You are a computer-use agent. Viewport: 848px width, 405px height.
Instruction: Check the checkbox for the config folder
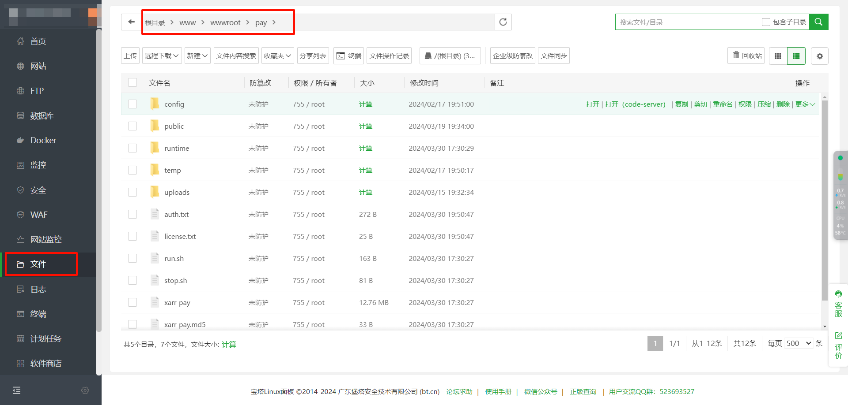132,104
